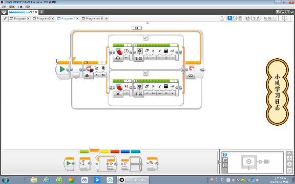This screenshot has width=295, height=184.
Task: Select the pointer Select tool
Action: pyautogui.click(x=229, y=18)
